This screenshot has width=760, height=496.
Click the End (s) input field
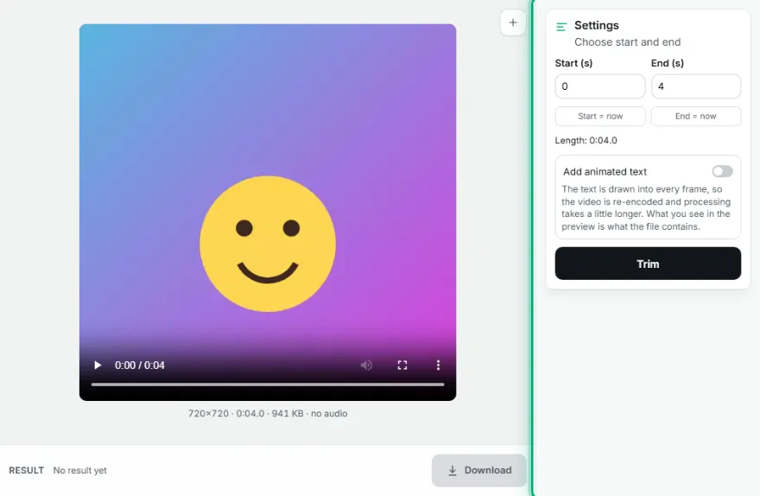696,86
